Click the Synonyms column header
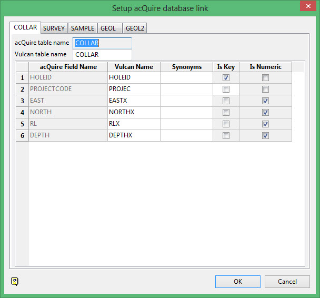Image resolution: width=320 pixels, height=298 pixels. 186,67
